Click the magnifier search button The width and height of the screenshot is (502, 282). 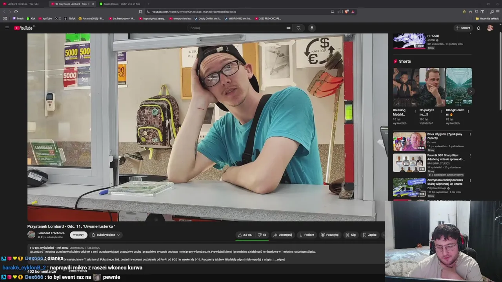pyautogui.click(x=298, y=28)
